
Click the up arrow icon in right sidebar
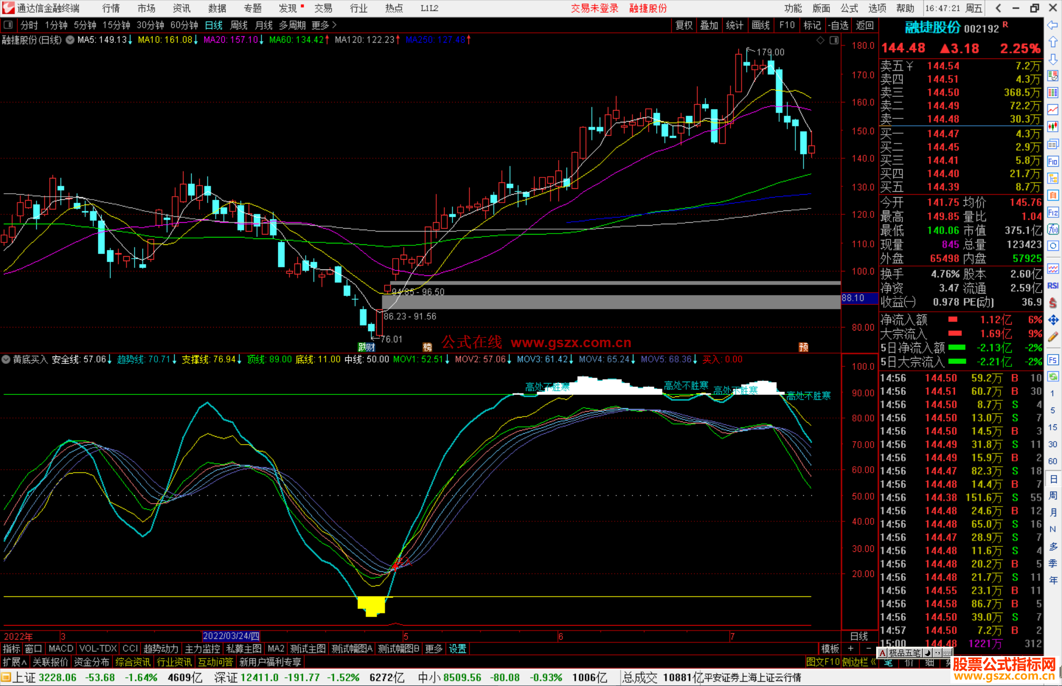click(x=1053, y=42)
